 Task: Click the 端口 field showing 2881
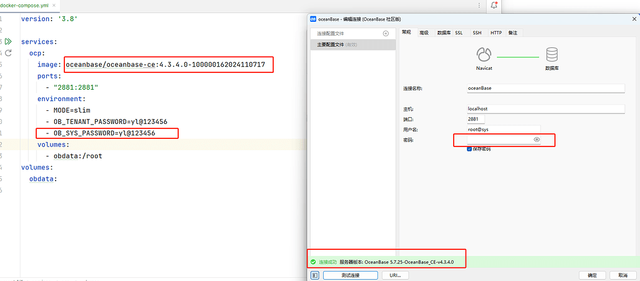click(x=476, y=119)
